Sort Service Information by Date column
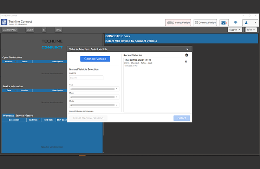260x169 pixels. 9,90
